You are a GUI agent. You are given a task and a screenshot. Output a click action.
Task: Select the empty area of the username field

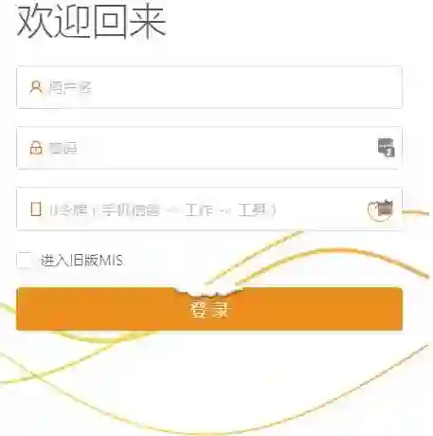tap(246, 87)
